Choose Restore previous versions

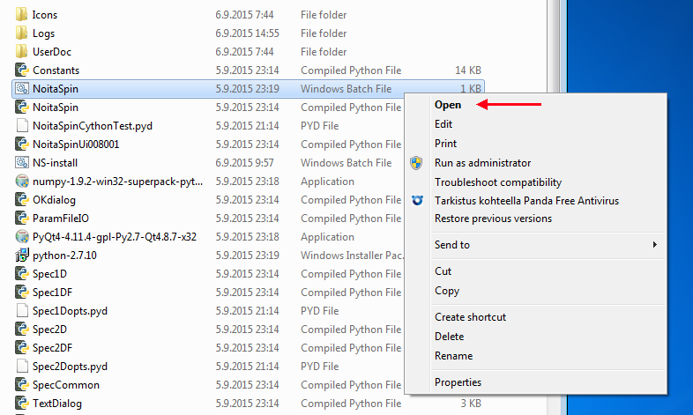[493, 219]
